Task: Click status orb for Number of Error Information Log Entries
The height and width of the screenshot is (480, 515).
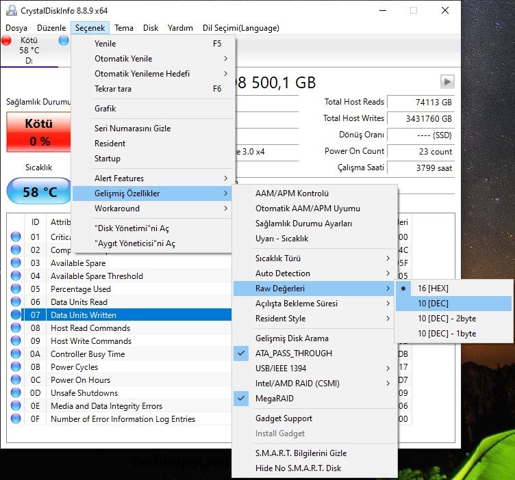Action: click(16, 418)
